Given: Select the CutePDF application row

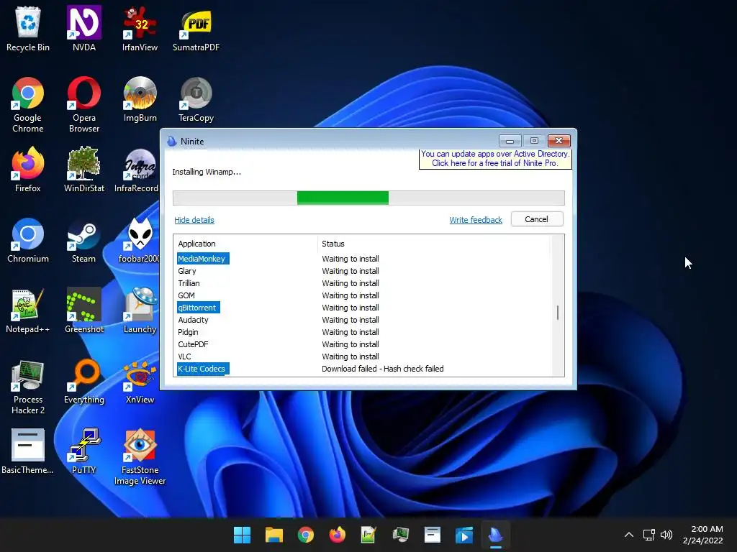Looking at the screenshot, I should [x=361, y=344].
